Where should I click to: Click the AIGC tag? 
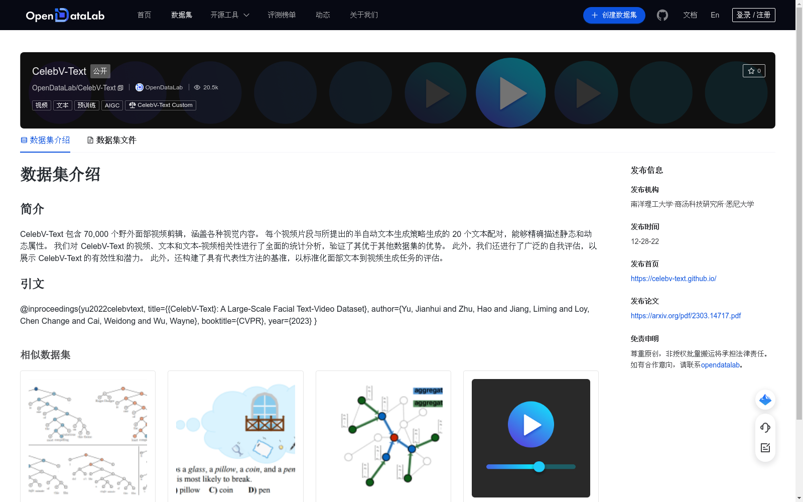pos(112,105)
